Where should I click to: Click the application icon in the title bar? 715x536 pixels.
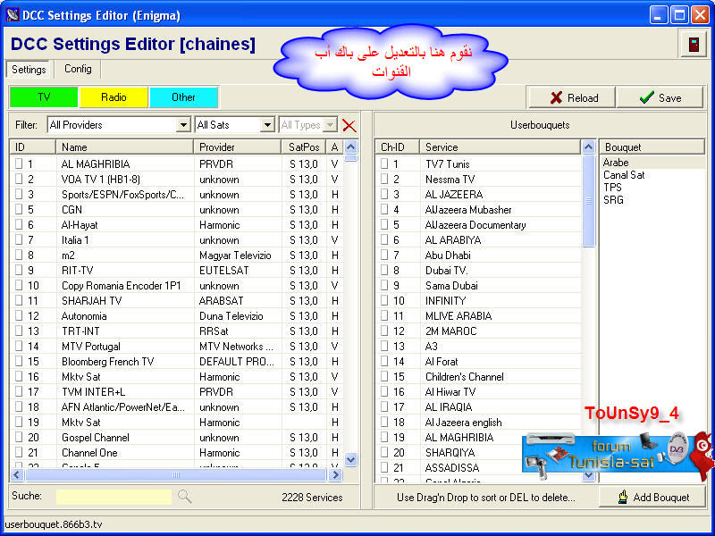point(13,14)
